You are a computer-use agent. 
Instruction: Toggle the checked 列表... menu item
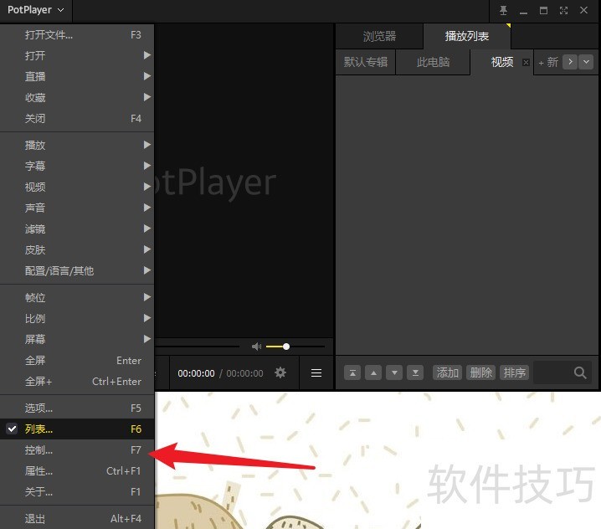[x=77, y=429]
